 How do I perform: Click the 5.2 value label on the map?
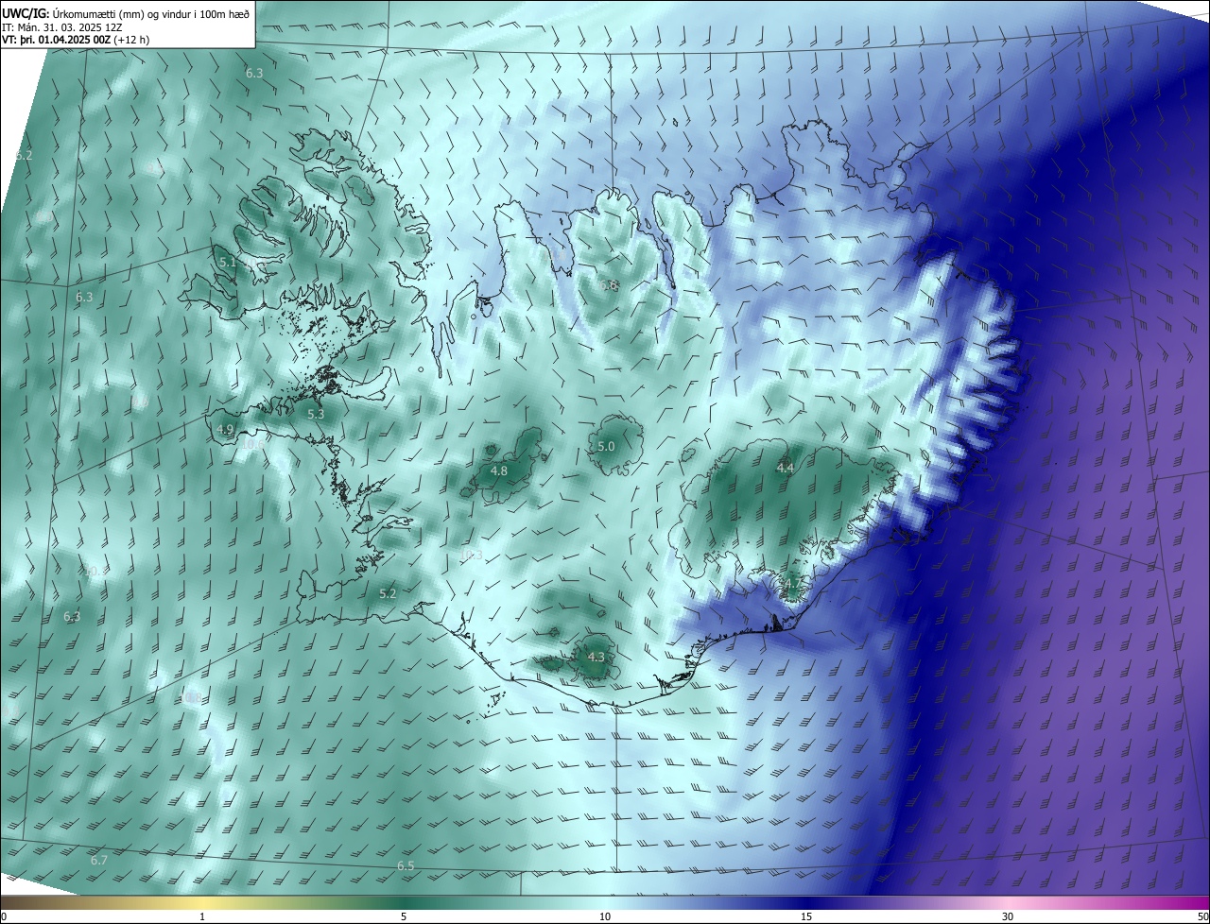[388, 593]
